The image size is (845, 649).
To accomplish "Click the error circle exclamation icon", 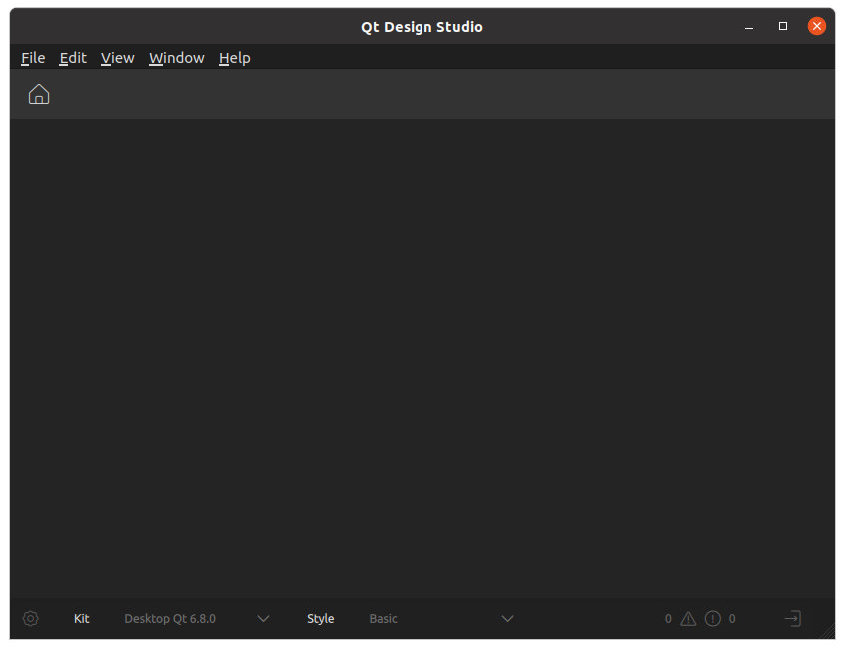I will click(713, 619).
